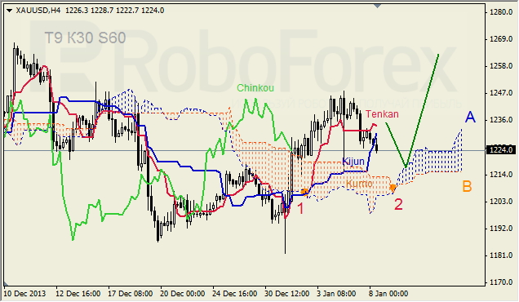The height and width of the screenshot is (302, 519).
Task: Click the 12 Dec 16:00 time label
Action: [x=78, y=294]
